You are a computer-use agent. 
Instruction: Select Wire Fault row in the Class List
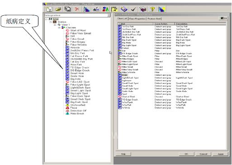coord(172,102)
